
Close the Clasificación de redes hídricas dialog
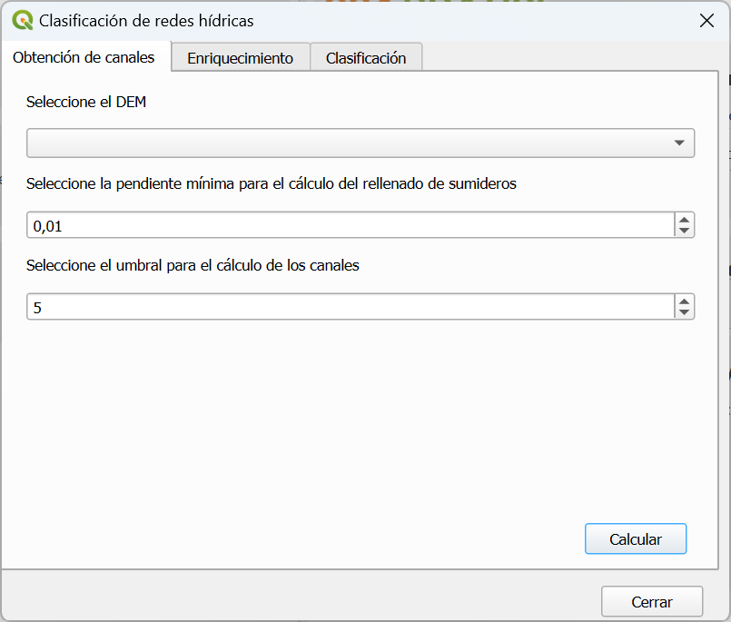click(x=706, y=20)
